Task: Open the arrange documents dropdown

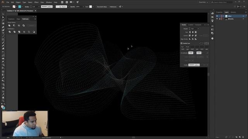Action: (x=72, y=2)
